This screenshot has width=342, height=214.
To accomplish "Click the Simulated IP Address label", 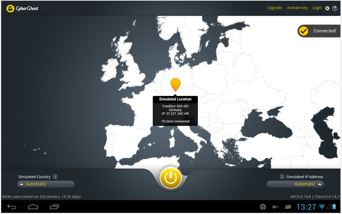I will (x=305, y=177).
